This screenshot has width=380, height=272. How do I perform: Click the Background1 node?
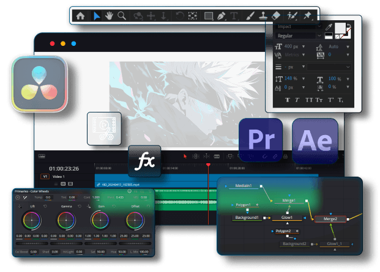pos(249,218)
